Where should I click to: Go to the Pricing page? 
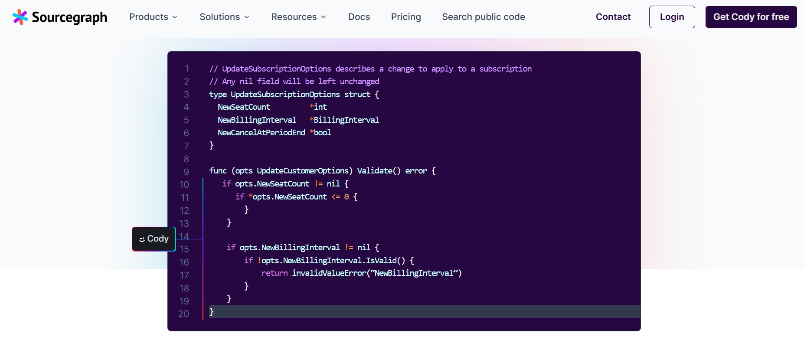point(405,17)
